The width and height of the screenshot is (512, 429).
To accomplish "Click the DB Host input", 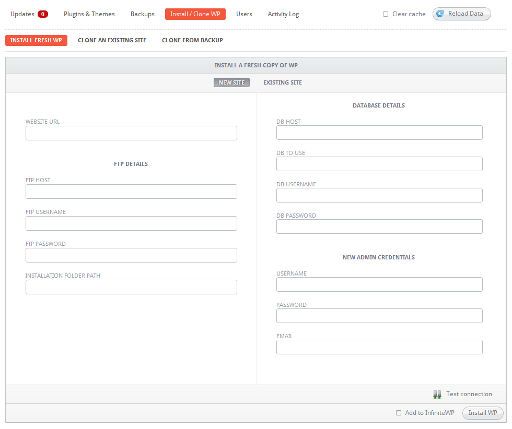I will (x=379, y=133).
